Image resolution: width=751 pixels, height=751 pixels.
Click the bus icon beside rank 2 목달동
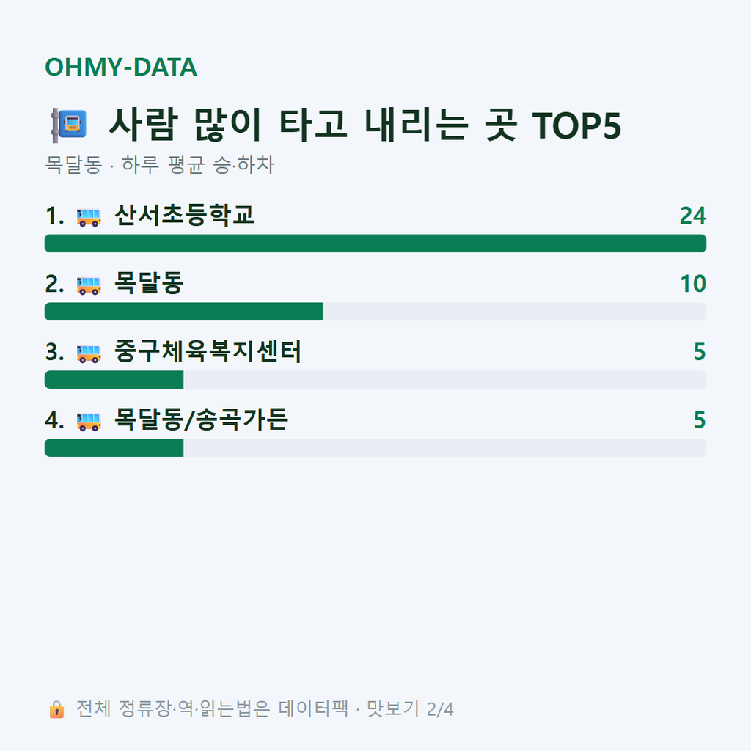89,285
